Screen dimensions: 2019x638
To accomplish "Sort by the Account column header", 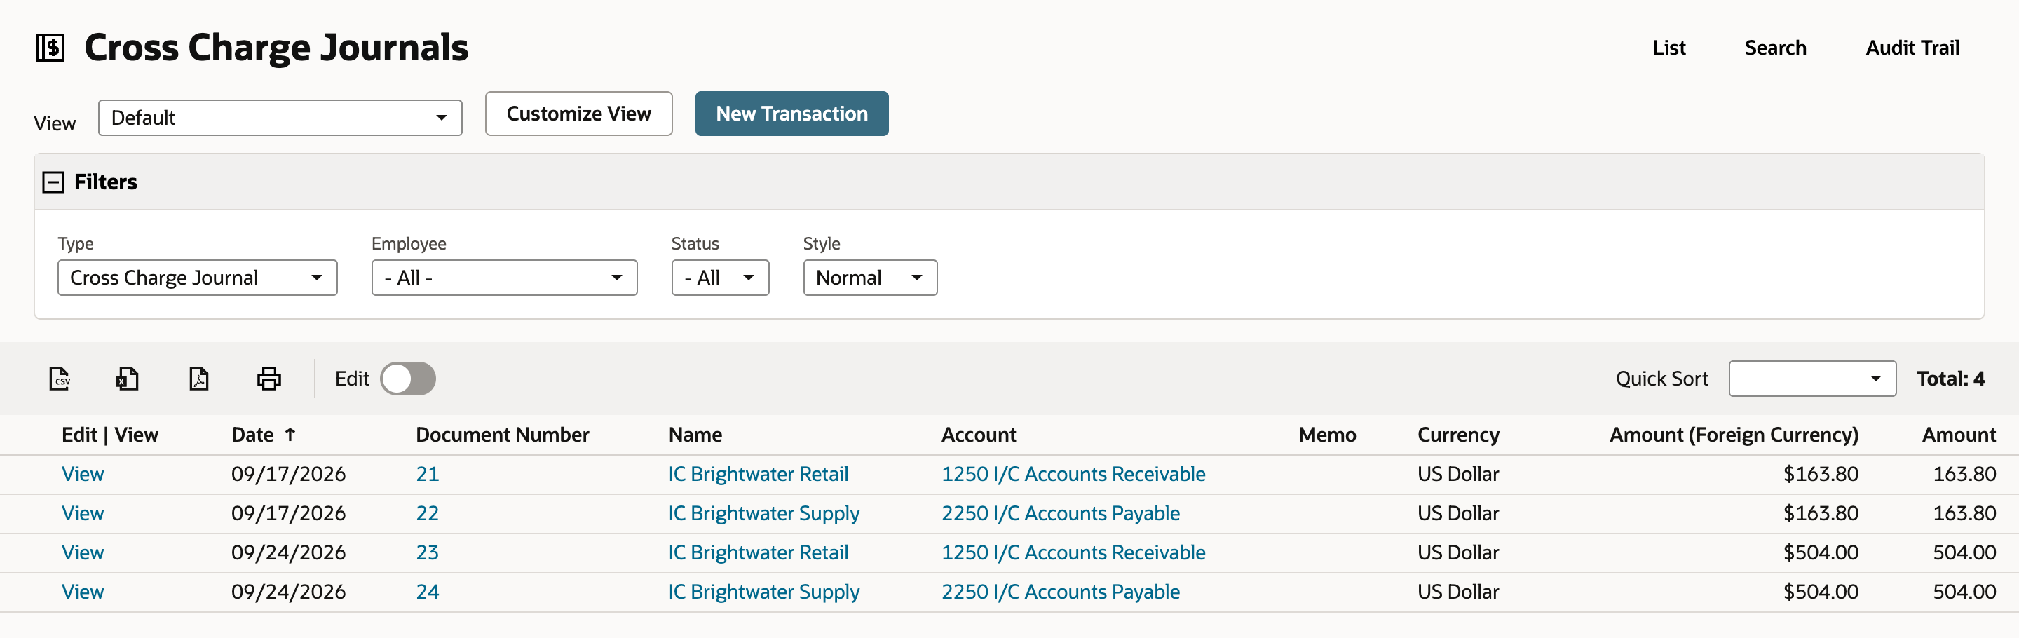I will (978, 435).
